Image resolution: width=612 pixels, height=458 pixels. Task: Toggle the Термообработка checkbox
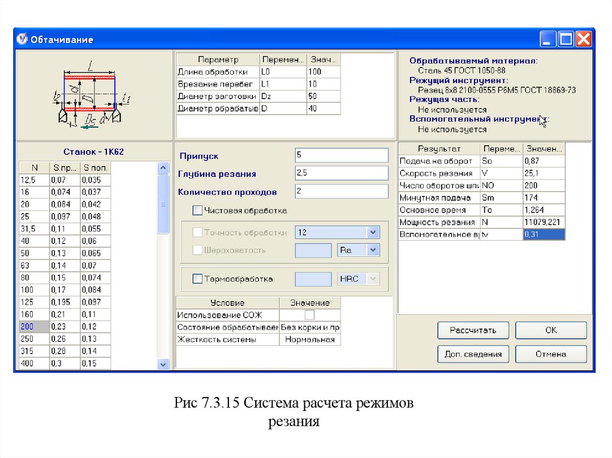tap(197, 279)
